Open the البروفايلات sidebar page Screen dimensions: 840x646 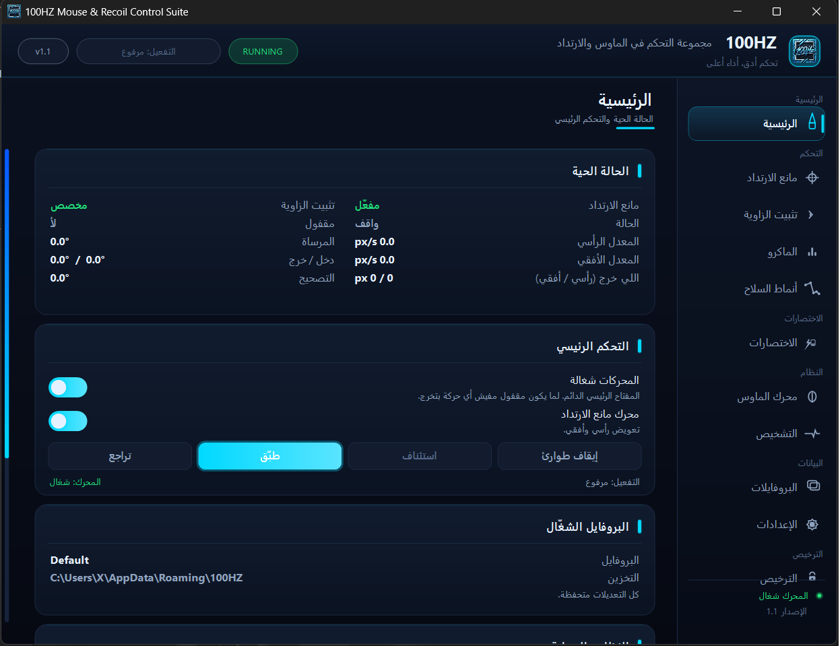coord(756,488)
